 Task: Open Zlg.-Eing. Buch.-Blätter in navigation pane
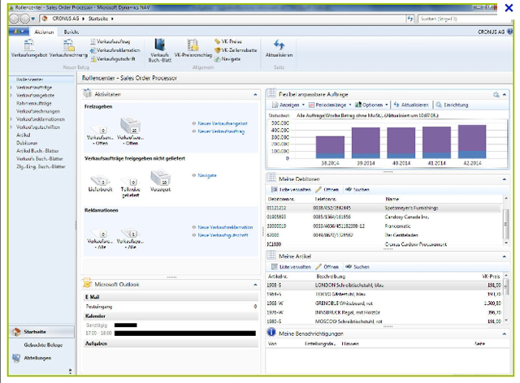point(41,166)
